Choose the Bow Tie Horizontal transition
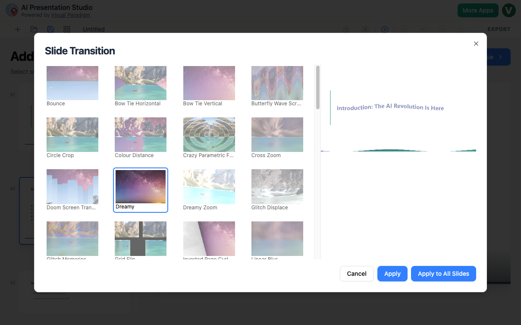Screen dimensions: 521x325 point(141,83)
